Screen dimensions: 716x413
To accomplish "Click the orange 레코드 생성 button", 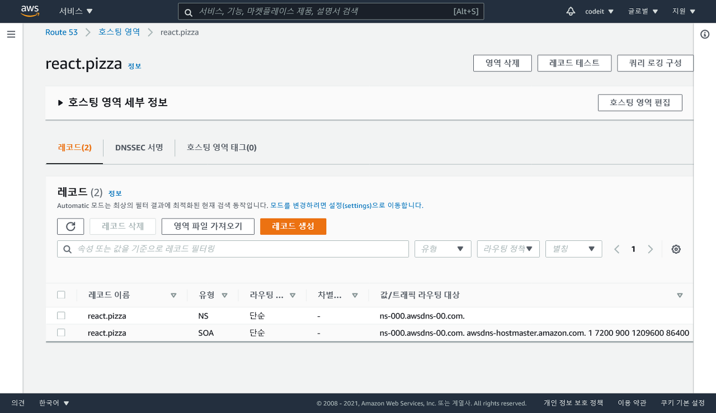I will [x=293, y=226].
